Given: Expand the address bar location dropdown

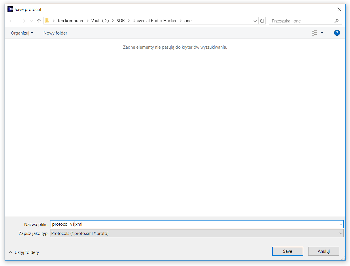Looking at the screenshot, I should (x=255, y=20).
